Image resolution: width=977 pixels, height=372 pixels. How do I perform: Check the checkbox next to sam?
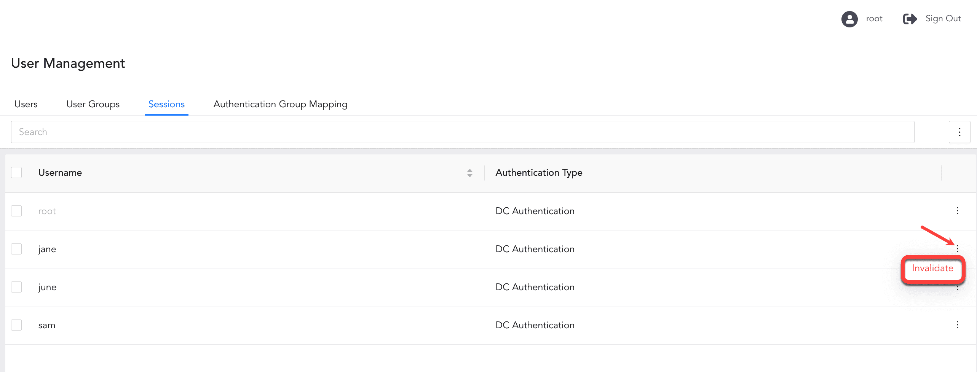click(16, 325)
